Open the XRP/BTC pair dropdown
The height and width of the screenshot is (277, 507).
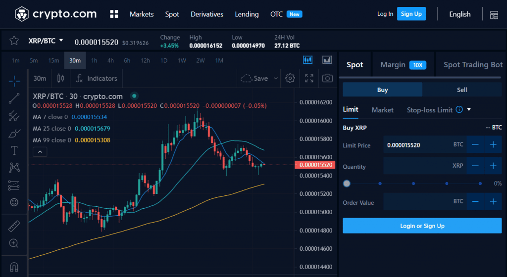click(46, 41)
